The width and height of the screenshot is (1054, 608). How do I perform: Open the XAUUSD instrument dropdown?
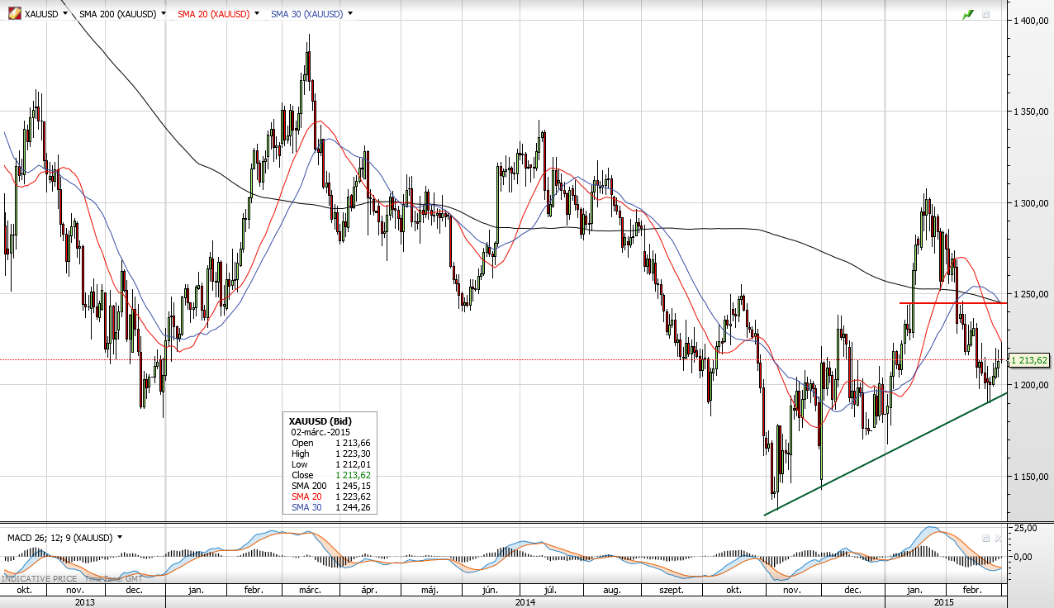click(x=65, y=14)
